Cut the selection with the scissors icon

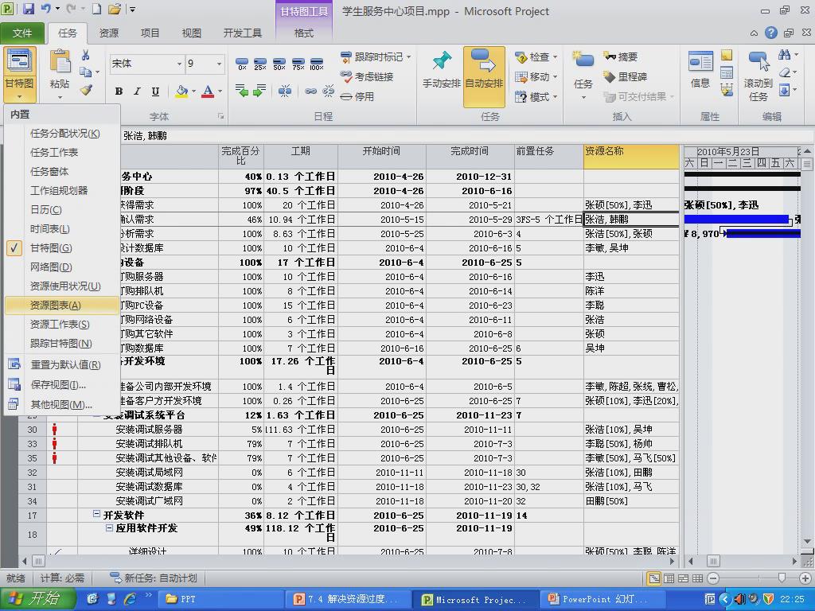pos(86,55)
